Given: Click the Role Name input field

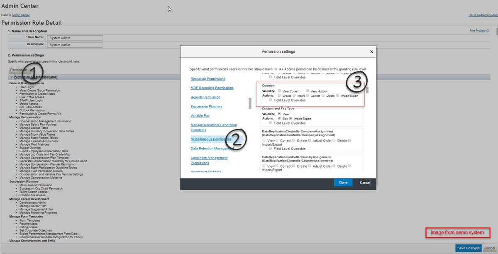Looking at the screenshot, I should [x=74, y=38].
